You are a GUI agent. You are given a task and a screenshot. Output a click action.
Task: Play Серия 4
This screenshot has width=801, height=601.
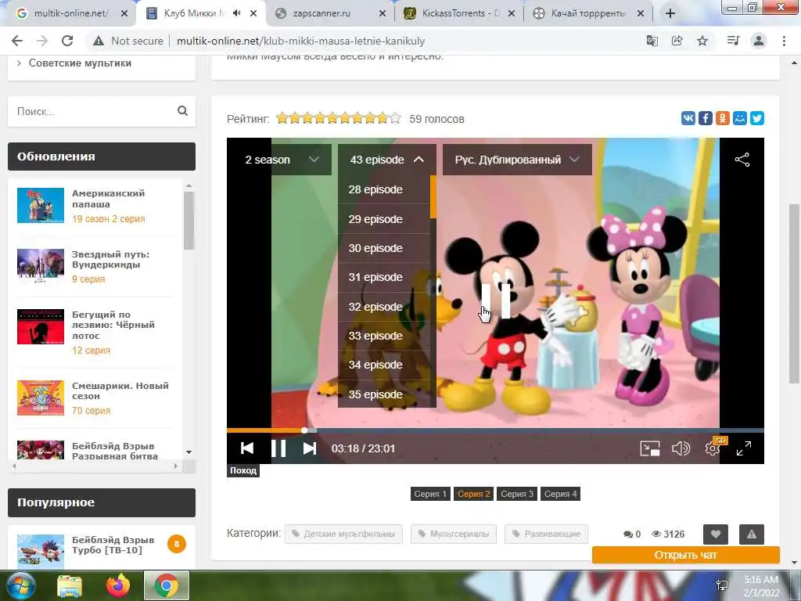(x=560, y=495)
